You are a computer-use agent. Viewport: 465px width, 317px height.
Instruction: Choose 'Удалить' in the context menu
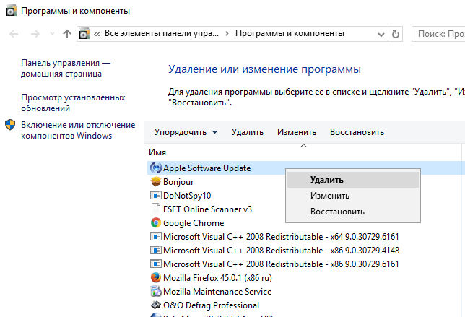coord(353,180)
